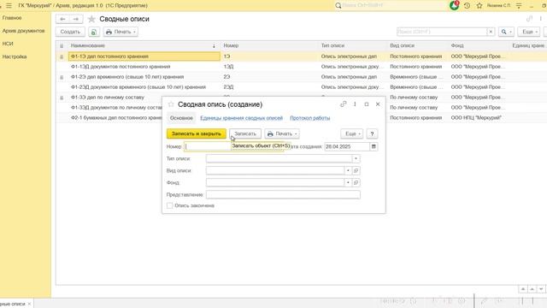Viewport: 547px width, 308px height.
Task: Click the Записать button
Action: (x=245, y=133)
